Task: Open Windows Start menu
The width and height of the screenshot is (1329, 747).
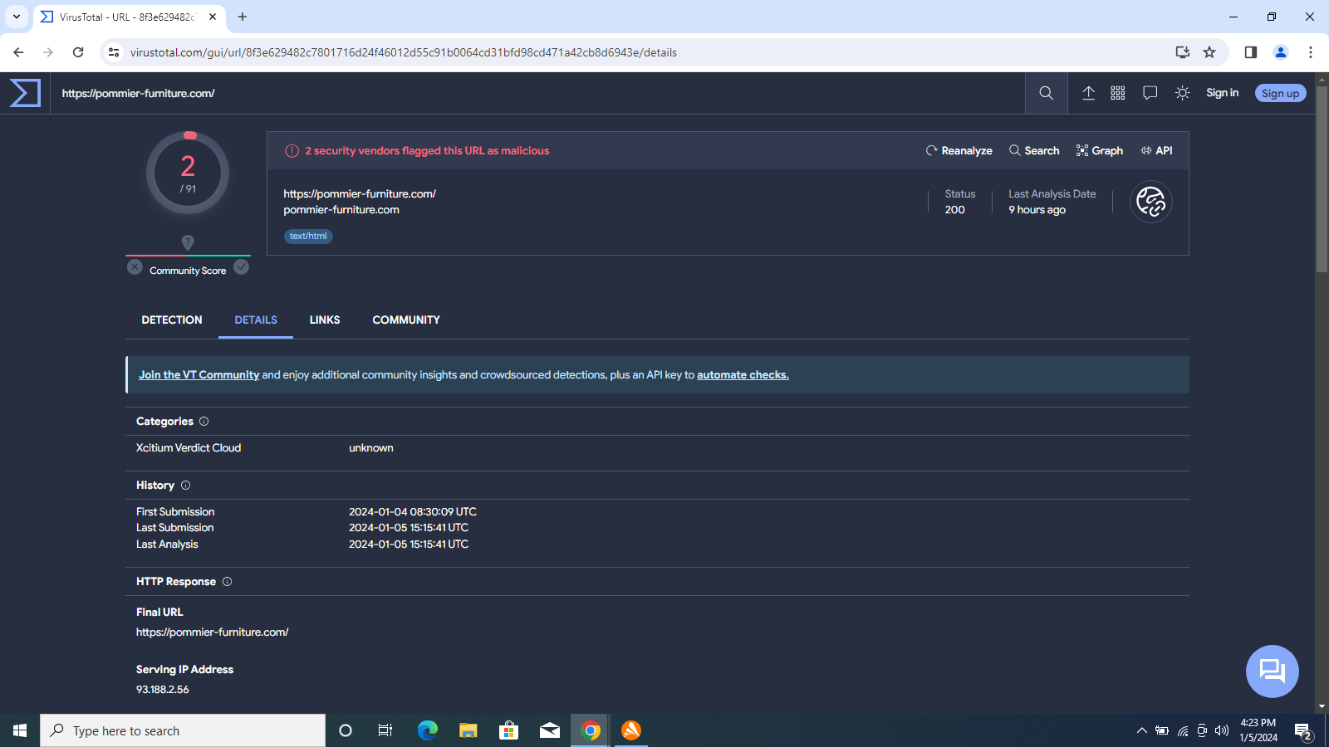Action: point(20,730)
